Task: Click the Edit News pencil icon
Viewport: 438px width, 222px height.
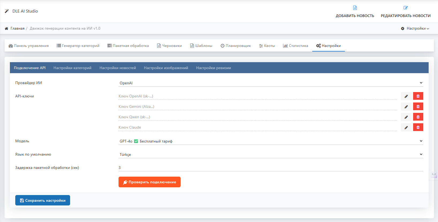Action: (405, 8)
